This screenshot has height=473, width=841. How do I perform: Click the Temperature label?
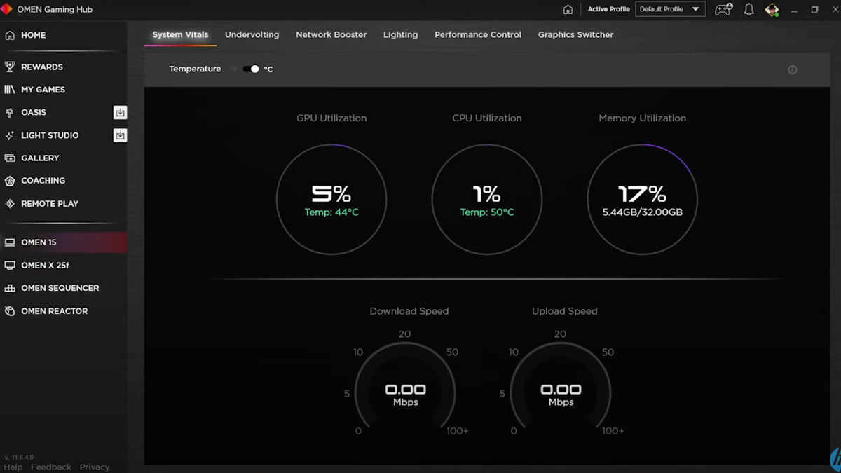[195, 69]
